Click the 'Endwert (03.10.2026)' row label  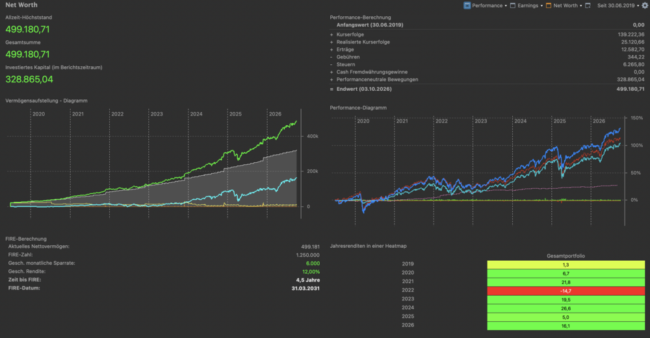(x=364, y=89)
